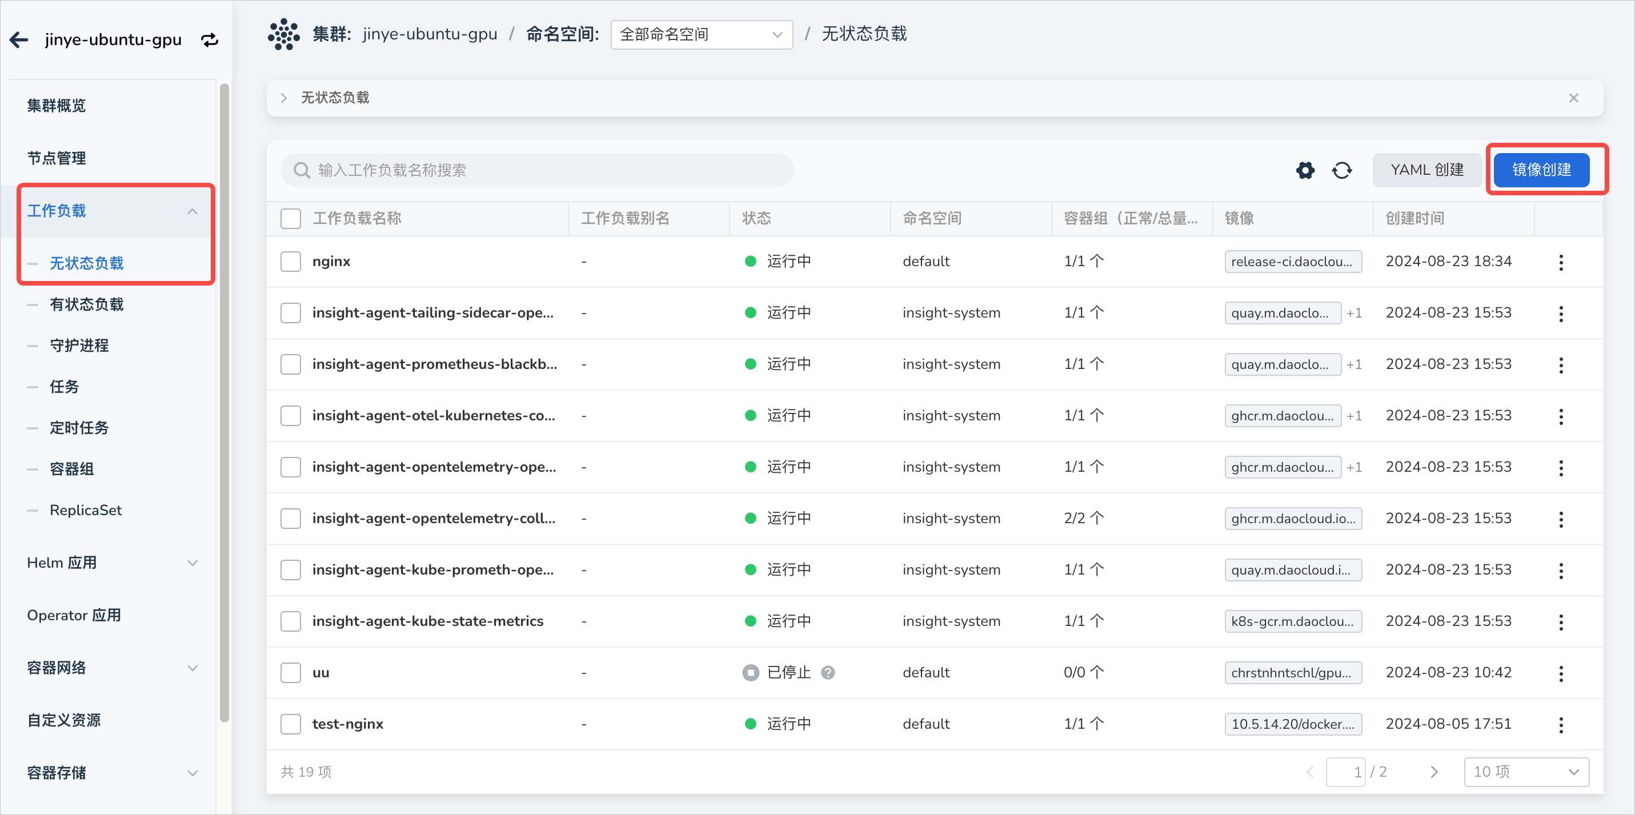Select 守护进程 in sidebar
This screenshot has height=815, width=1635.
tap(79, 346)
